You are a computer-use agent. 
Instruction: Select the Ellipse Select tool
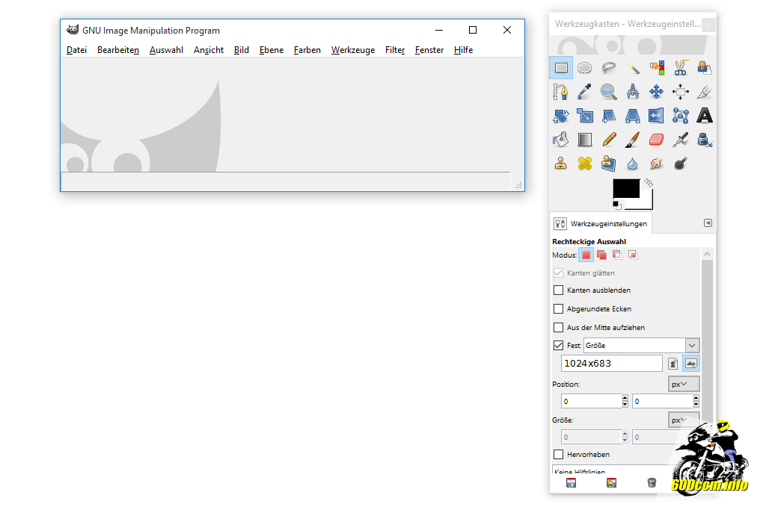(x=585, y=68)
